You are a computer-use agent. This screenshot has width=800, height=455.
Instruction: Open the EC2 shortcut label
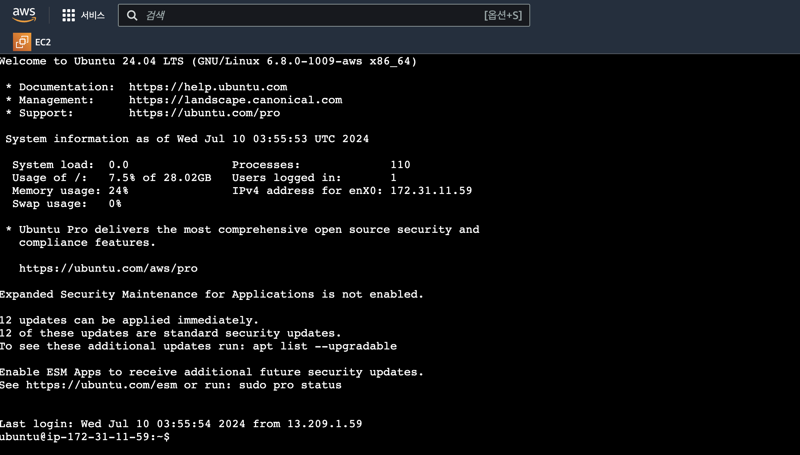[x=43, y=42]
